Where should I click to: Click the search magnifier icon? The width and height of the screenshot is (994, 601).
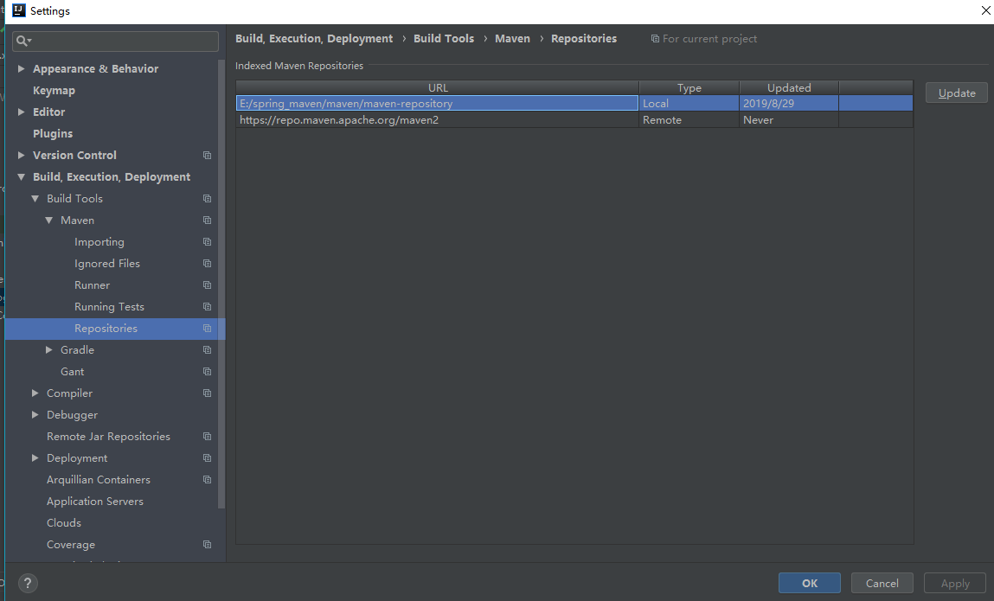click(x=22, y=42)
